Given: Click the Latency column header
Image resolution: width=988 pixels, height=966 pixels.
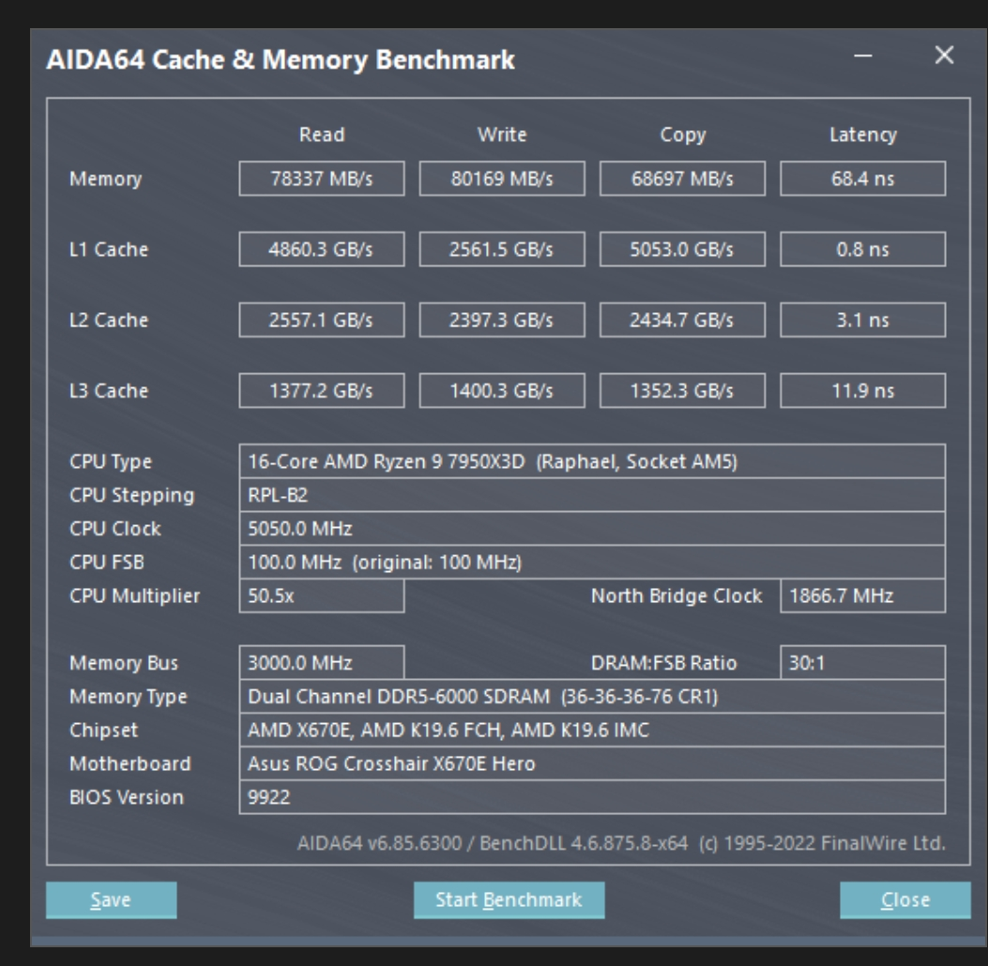Looking at the screenshot, I should pyautogui.click(x=862, y=135).
